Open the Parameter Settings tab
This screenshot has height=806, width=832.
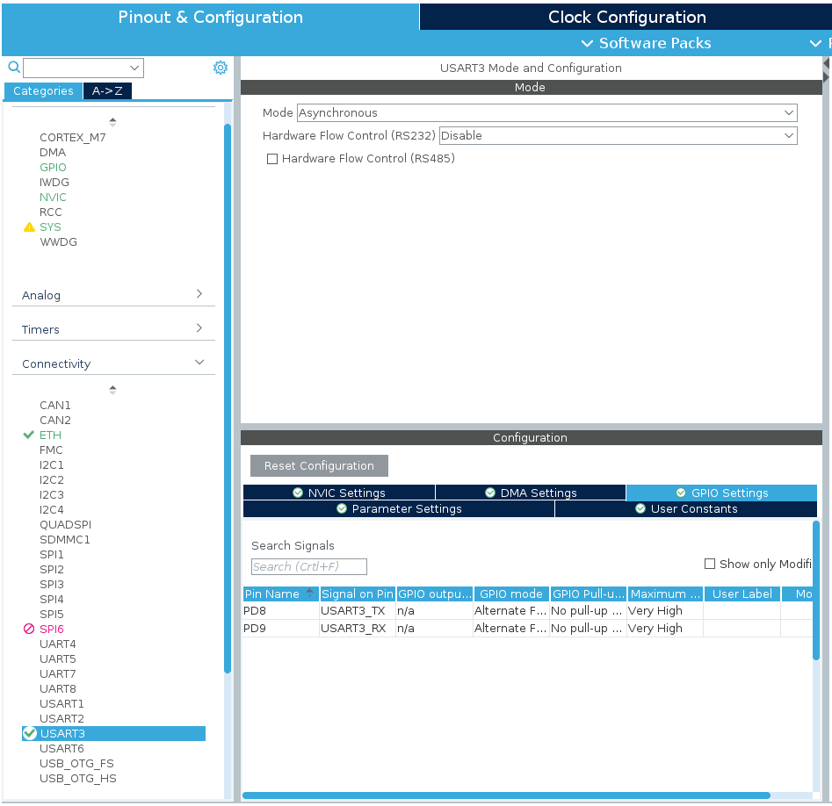[x=399, y=509]
